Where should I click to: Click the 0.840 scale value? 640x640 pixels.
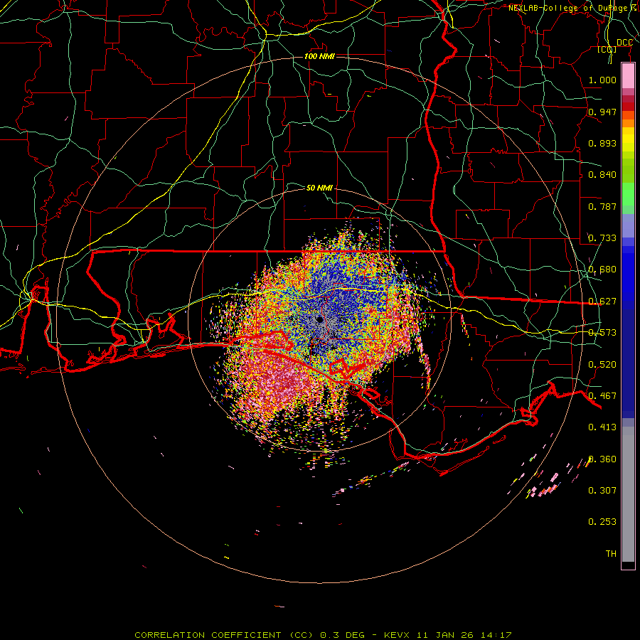pyautogui.click(x=602, y=175)
